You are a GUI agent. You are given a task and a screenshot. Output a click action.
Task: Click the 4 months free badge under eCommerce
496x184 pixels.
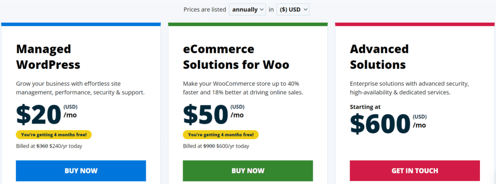tap(221, 135)
